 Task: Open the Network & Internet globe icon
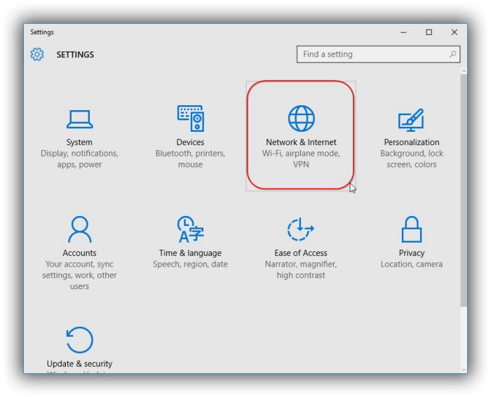[301, 119]
